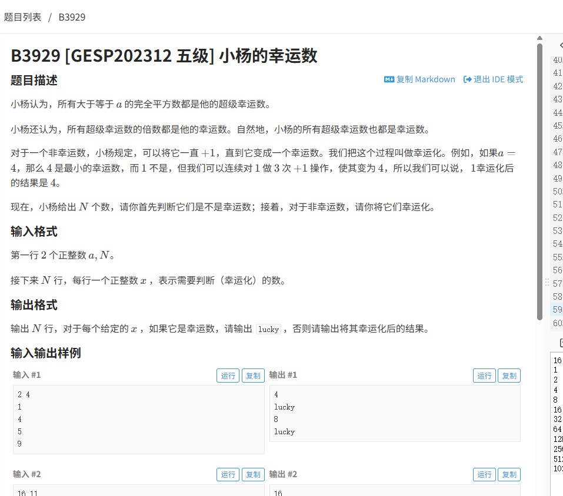The image size is (563, 496).
Task: Click B3929 in the breadcrumb
Action: (x=71, y=17)
